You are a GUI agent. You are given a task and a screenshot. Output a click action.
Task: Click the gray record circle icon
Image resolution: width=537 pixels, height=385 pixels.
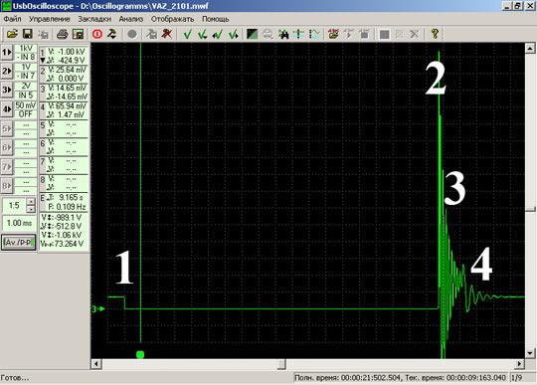pyautogui.click(x=132, y=34)
